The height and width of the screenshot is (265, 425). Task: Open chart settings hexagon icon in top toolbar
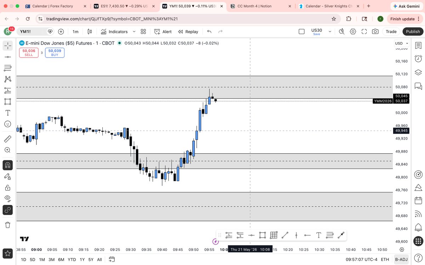tap(353, 31)
